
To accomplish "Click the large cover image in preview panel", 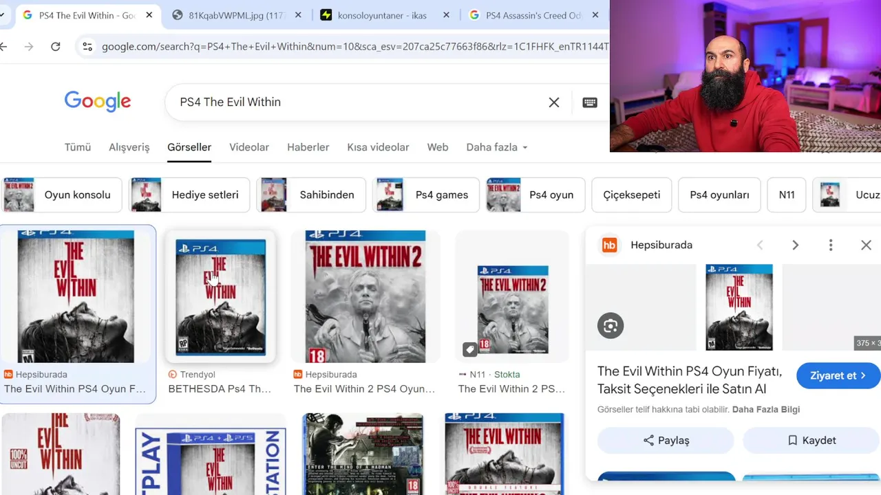I will (739, 307).
